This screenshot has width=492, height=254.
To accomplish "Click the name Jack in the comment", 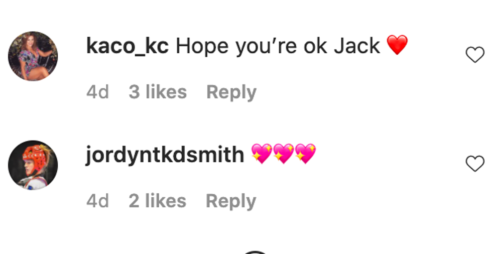I will (357, 46).
